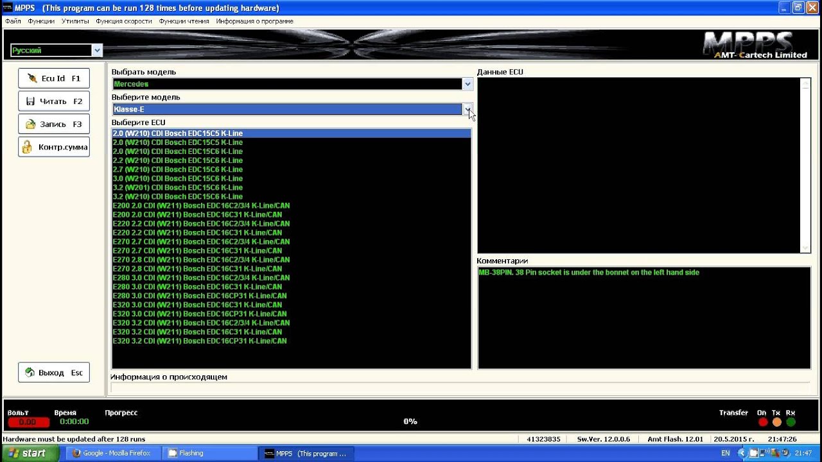Expand the Mercedes make dropdown arrow
This screenshot has width=822, height=462.
pos(467,84)
